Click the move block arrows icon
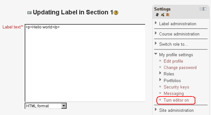 click(157, 15)
